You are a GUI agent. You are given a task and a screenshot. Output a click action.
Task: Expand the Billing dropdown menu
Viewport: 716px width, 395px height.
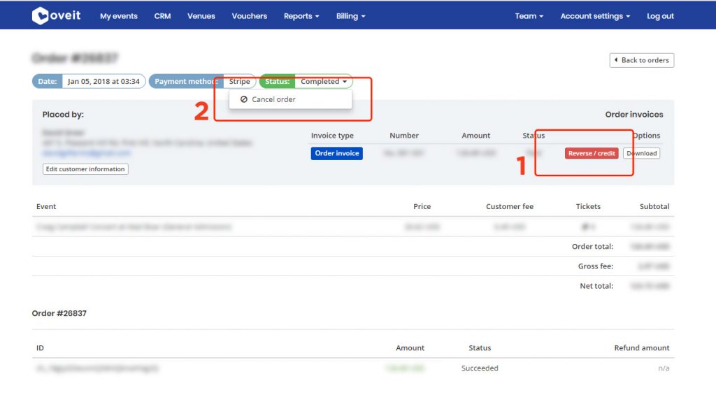point(350,16)
